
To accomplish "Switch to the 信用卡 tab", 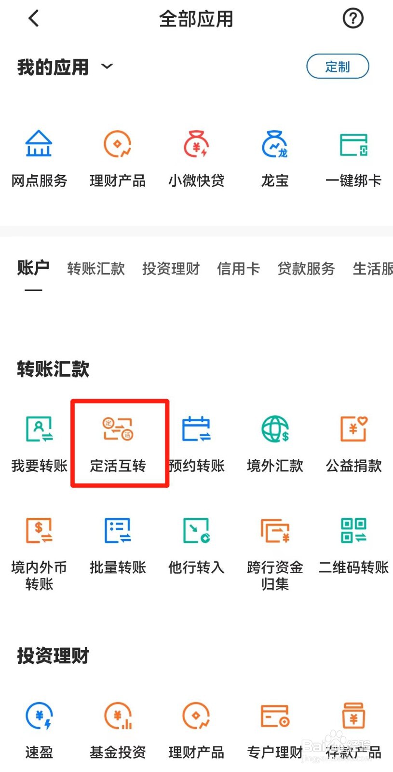I will (238, 268).
